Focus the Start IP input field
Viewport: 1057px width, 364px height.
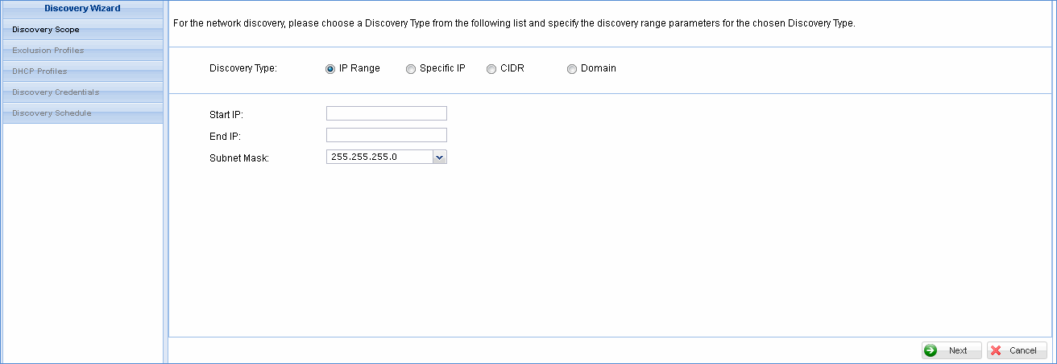click(x=386, y=113)
